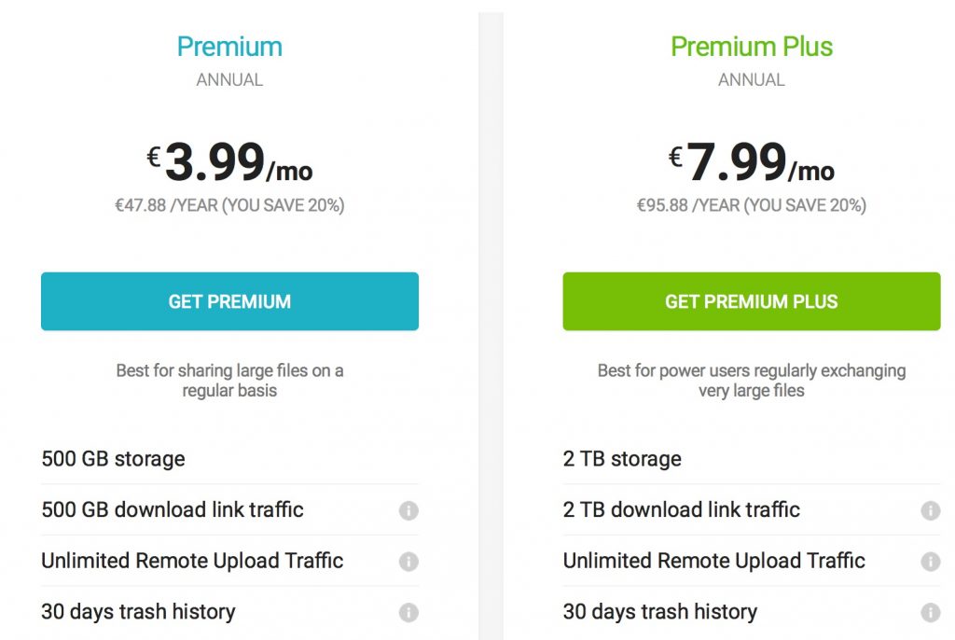Click the €95.88 /YEAR savings text
955x640 pixels.
[x=752, y=205]
